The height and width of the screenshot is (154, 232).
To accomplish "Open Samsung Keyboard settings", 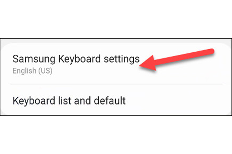I will tap(76, 59).
